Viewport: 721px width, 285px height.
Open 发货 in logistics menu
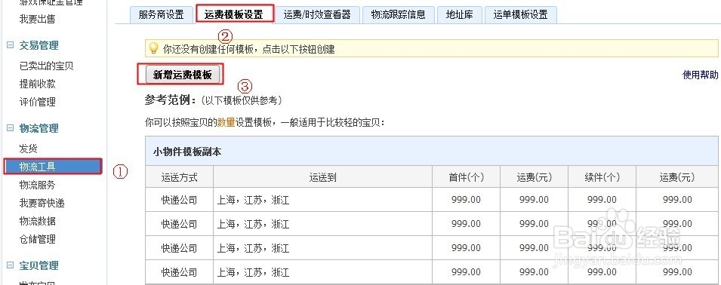28,149
